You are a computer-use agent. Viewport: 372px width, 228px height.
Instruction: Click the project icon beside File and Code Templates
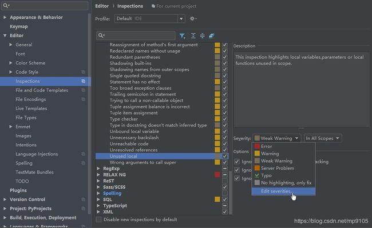point(84,90)
